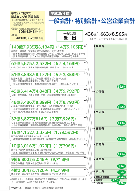Image resolution: width=137 pixels, height=194 pixels.
Task: Click the 平成29年度 gray pill label
Action: tap(60, 13)
